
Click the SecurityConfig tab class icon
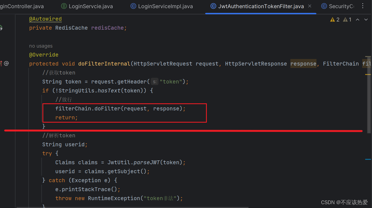coord(324,6)
